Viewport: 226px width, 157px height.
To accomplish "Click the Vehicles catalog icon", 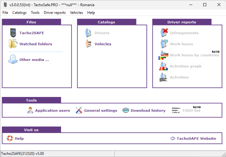I will (88, 44).
